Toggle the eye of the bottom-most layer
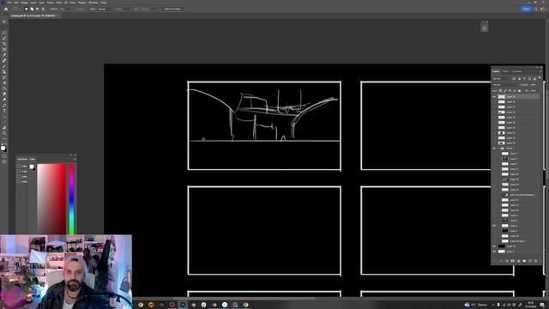 point(494,251)
